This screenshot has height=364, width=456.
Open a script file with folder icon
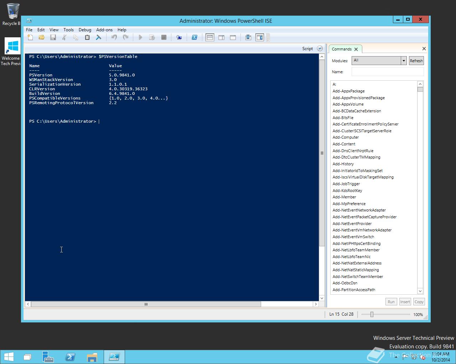42,37
